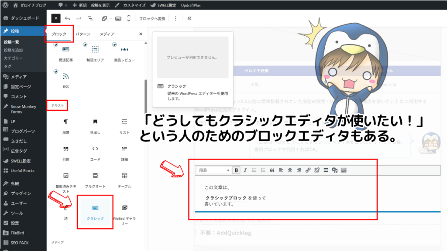This screenshot has width=447, height=251.
Task: Insert the 引用 quote block
Action: pos(66,153)
